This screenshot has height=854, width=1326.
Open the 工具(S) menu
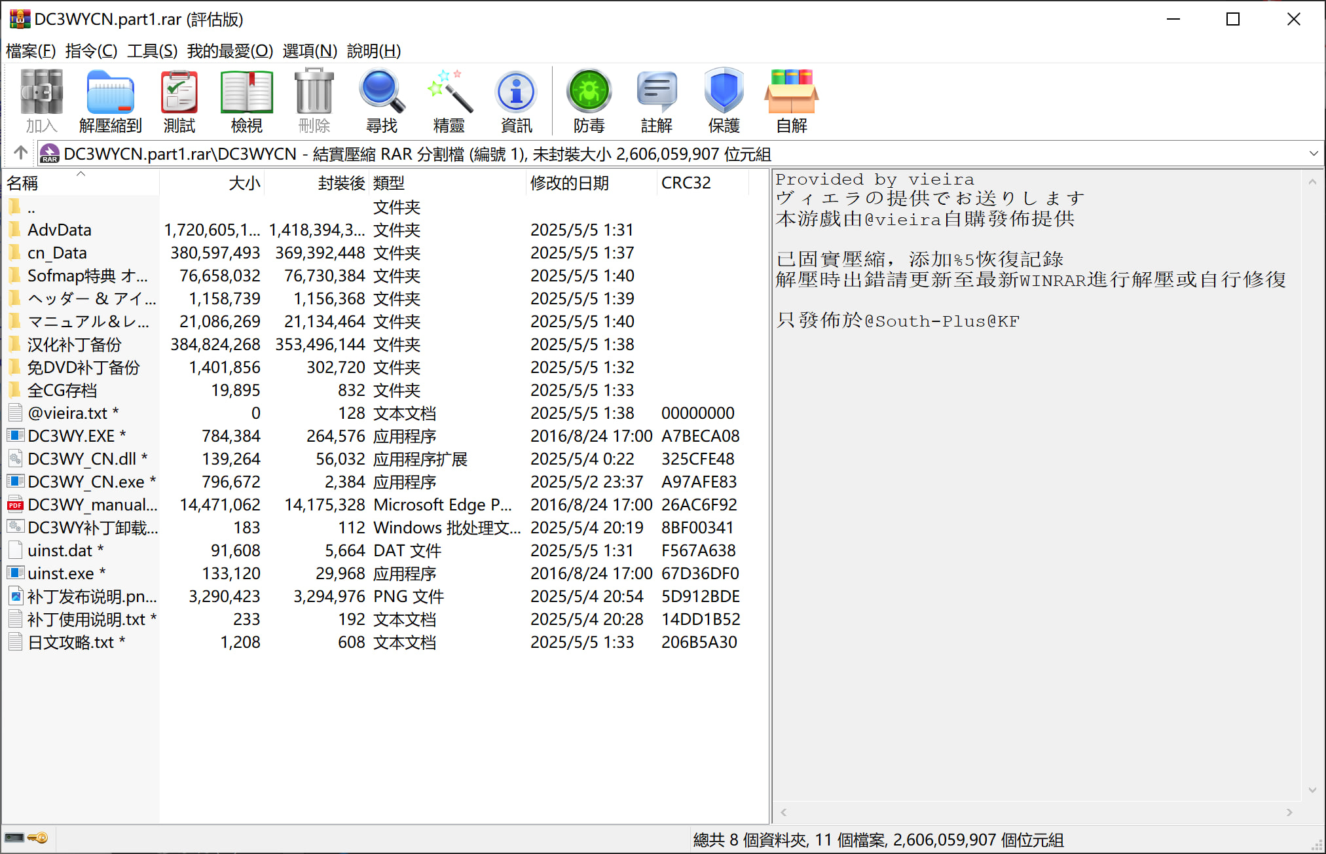pos(152,50)
